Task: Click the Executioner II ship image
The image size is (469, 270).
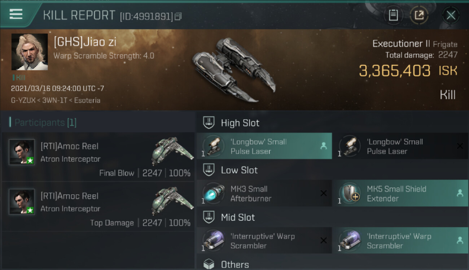Action: point(234,68)
